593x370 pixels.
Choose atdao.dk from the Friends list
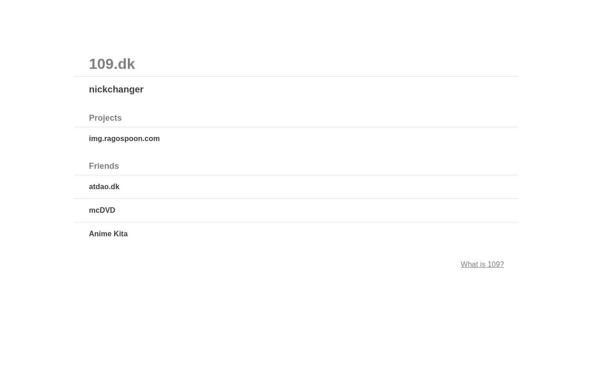tap(104, 186)
